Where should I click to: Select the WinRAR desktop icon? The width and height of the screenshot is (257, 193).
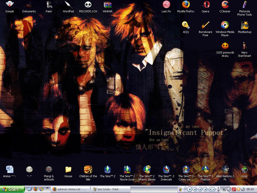107,7
